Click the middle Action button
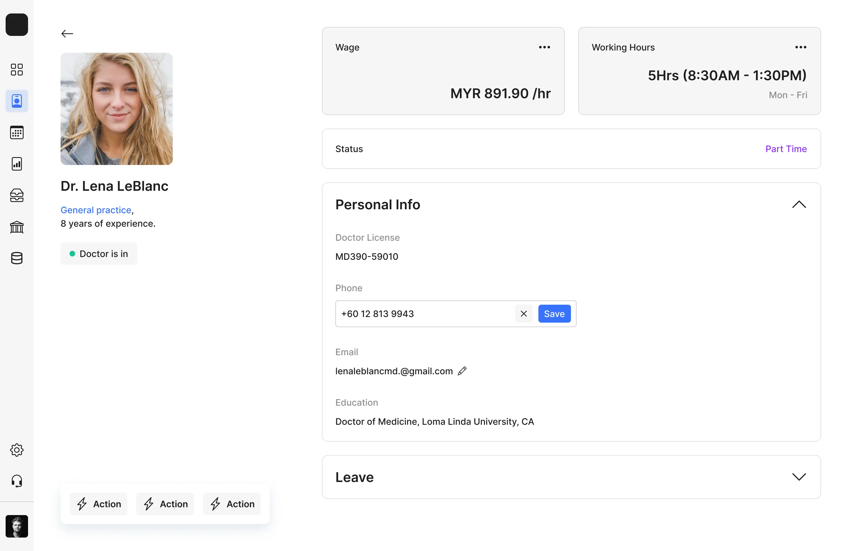848x551 pixels. coord(165,504)
